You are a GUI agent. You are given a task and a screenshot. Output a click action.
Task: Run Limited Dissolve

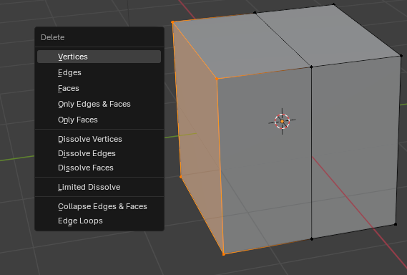(x=99, y=187)
